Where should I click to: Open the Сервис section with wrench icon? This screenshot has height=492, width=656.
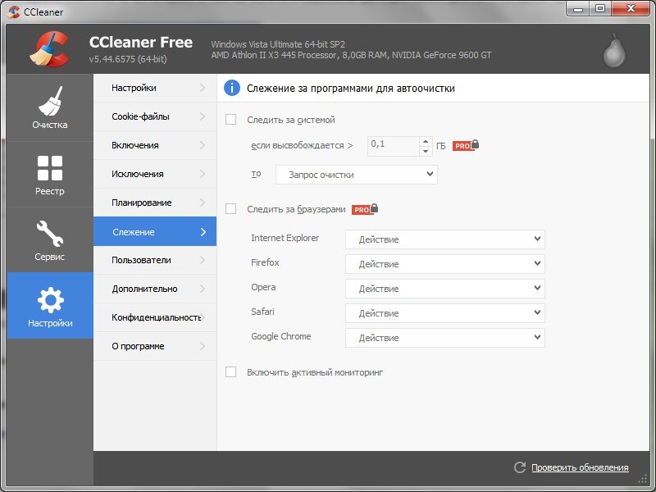pos(50,240)
